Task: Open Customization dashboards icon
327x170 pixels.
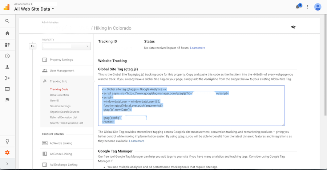Action: click(7, 45)
